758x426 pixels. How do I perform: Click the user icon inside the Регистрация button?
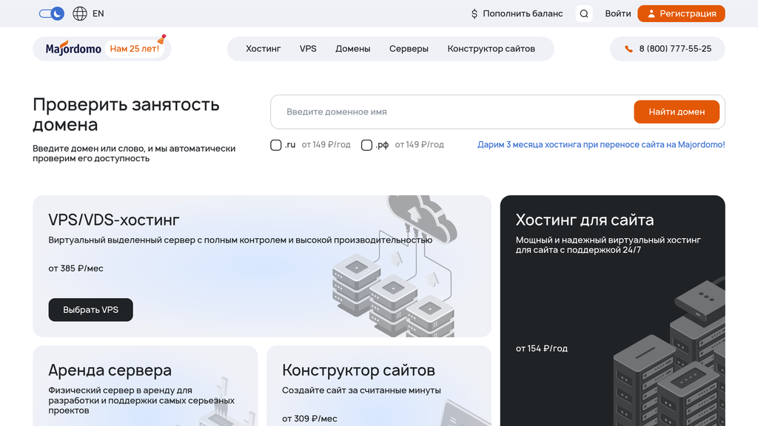point(650,13)
